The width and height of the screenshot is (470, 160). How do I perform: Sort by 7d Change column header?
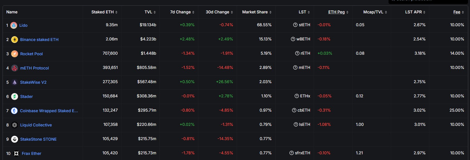(x=182, y=12)
